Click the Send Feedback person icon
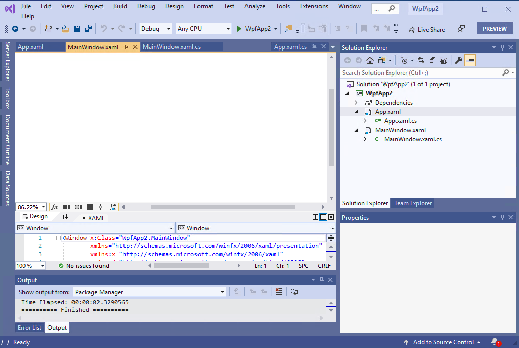Viewport: 519px width, 348px height. (461, 29)
